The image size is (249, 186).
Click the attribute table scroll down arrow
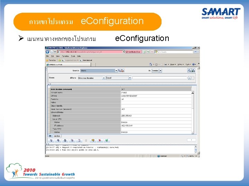[x=193, y=133]
